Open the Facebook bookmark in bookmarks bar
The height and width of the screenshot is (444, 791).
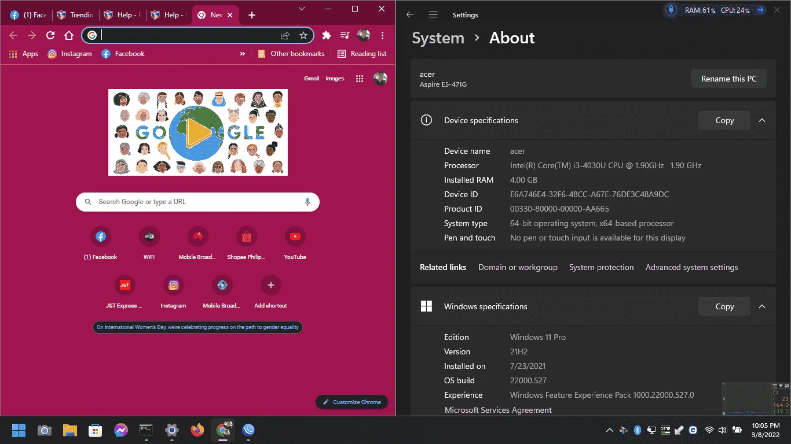coord(123,54)
